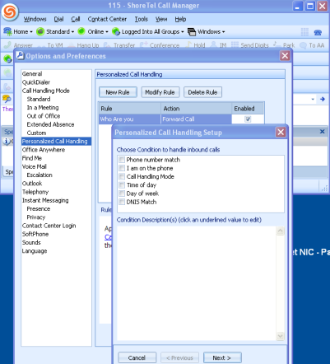Viewport: 330px width, 364px height.
Task: Select Contact Center Login in options list
Action: pos(49,226)
